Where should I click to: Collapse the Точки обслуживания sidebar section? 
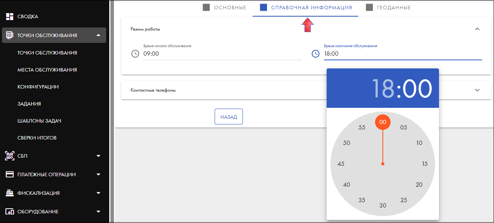pos(98,35)
